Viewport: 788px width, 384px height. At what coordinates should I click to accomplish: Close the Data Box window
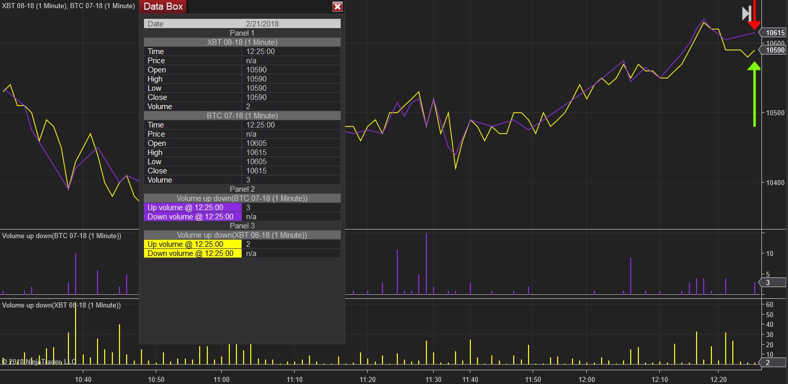click(337, 7)
